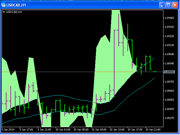Maximize the USDCAD,H1 chart window
Image resolution: width=180 pixels, height=135 pixels.
pyautogui.click(x=168, y=5)
